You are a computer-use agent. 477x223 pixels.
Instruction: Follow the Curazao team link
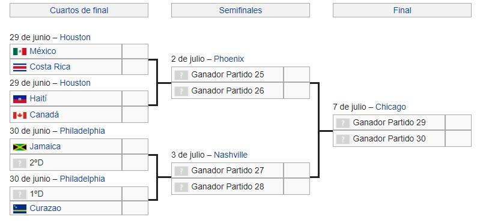coord(45,208)
